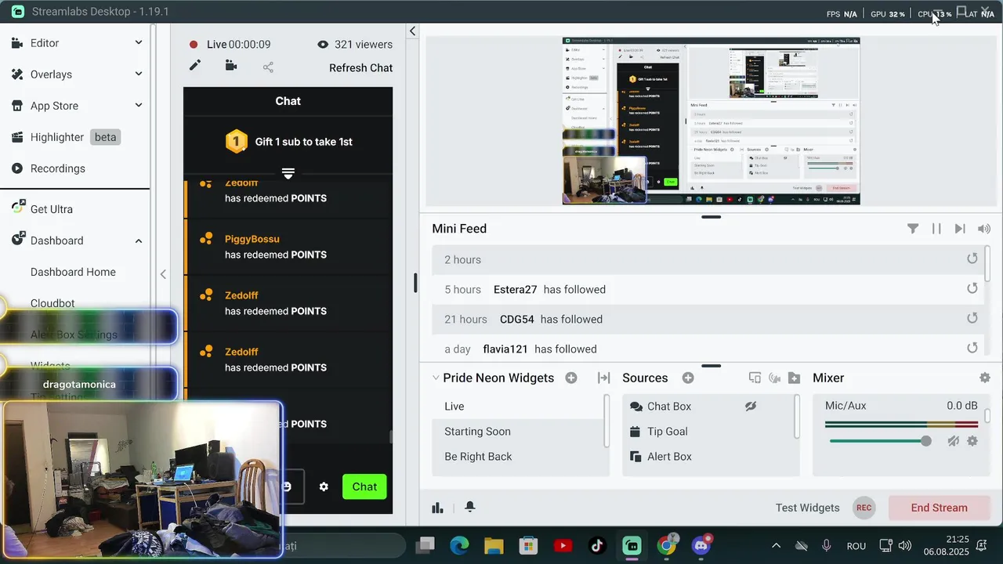Open performance stats bar-chart icon
The height and width of the screenshot is (564, 1003).
click(437, 508)
